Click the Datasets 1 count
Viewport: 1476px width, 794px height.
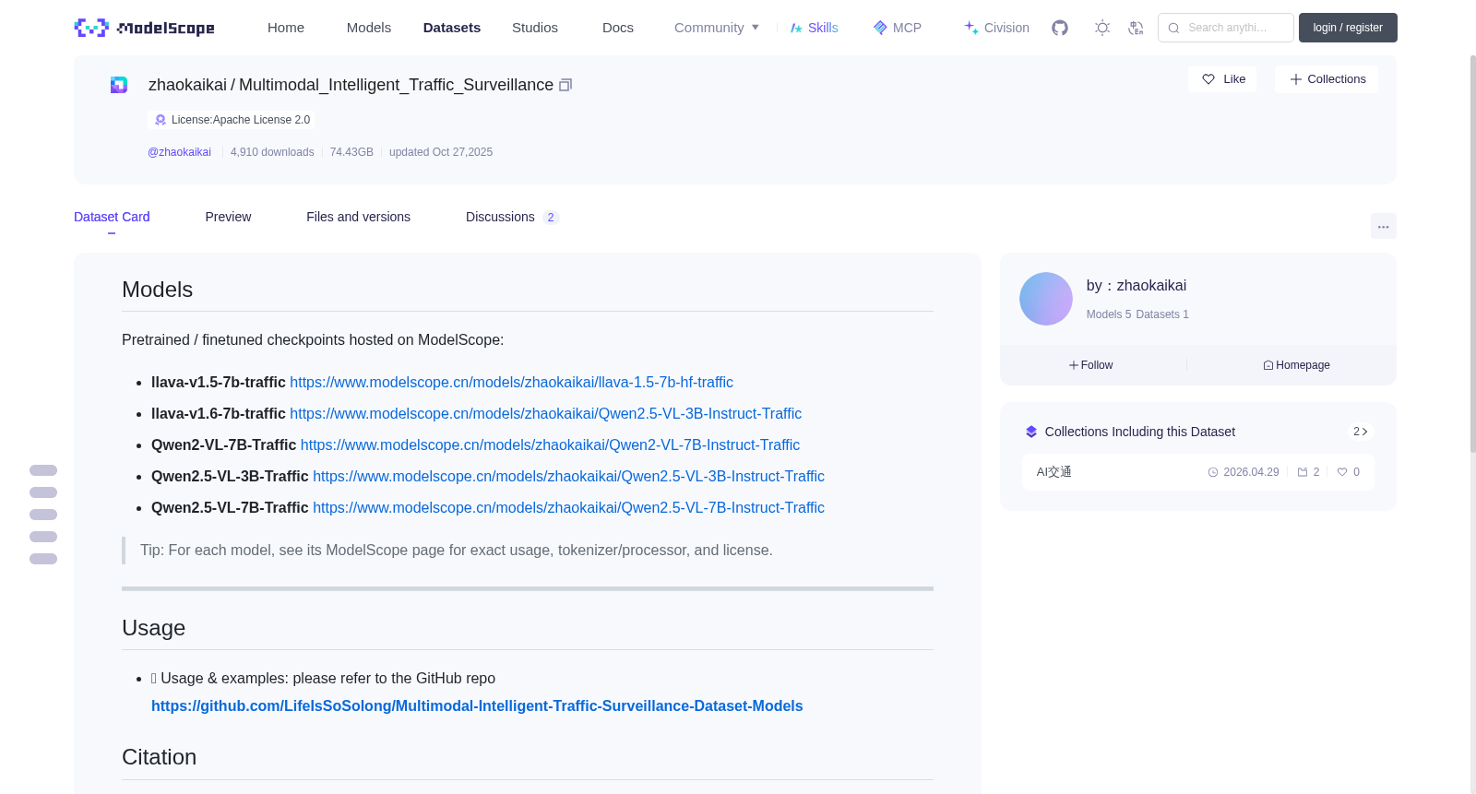[1162, 314]
